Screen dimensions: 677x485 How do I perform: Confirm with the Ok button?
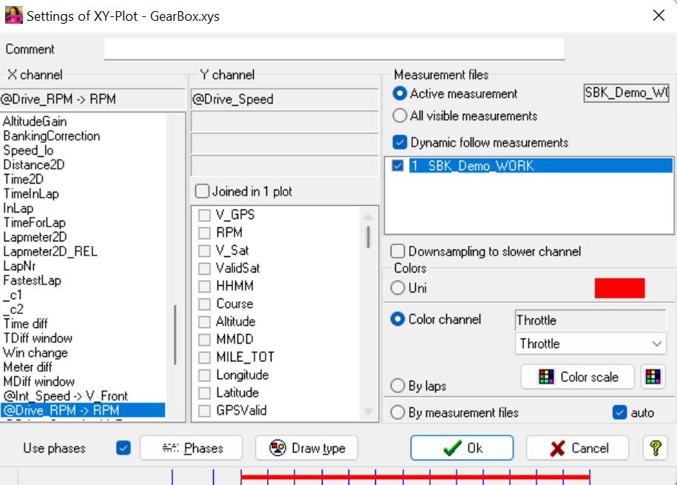click(x=462, y=448)
